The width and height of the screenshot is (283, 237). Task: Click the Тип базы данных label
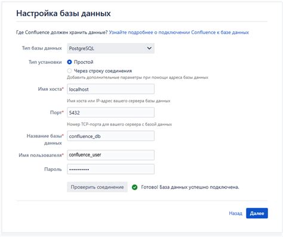(x=42, y=48)
